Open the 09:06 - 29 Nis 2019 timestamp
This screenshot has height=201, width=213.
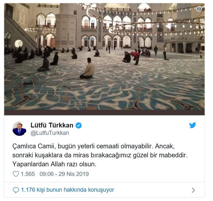click(x=64, y=174)
